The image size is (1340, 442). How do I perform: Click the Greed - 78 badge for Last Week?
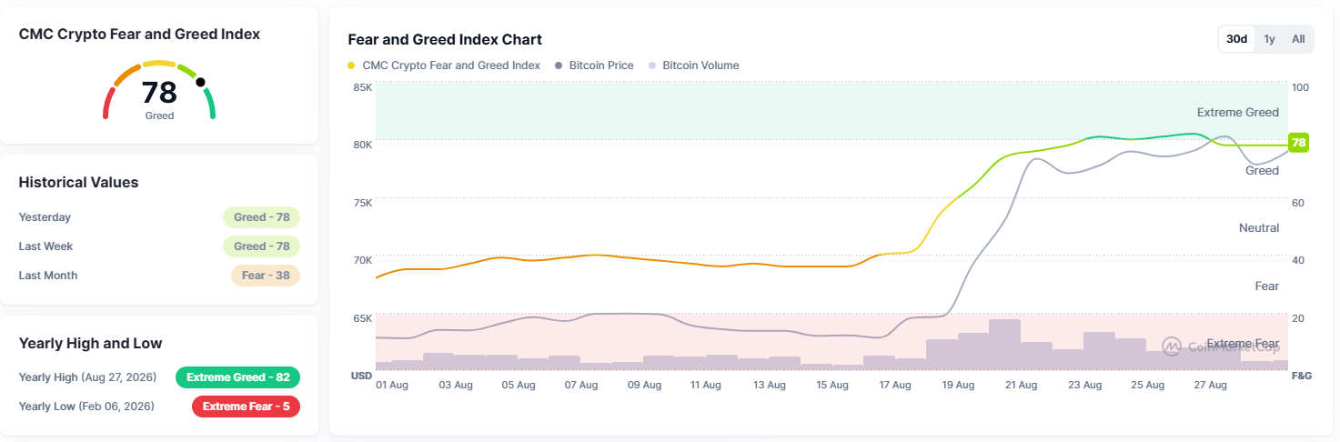click(x=261, y=246)
